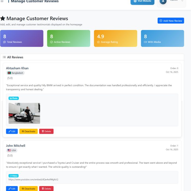The image size is (191, 191).
Task: Click the Bangladesh flag badge
Action: point(15,73)
